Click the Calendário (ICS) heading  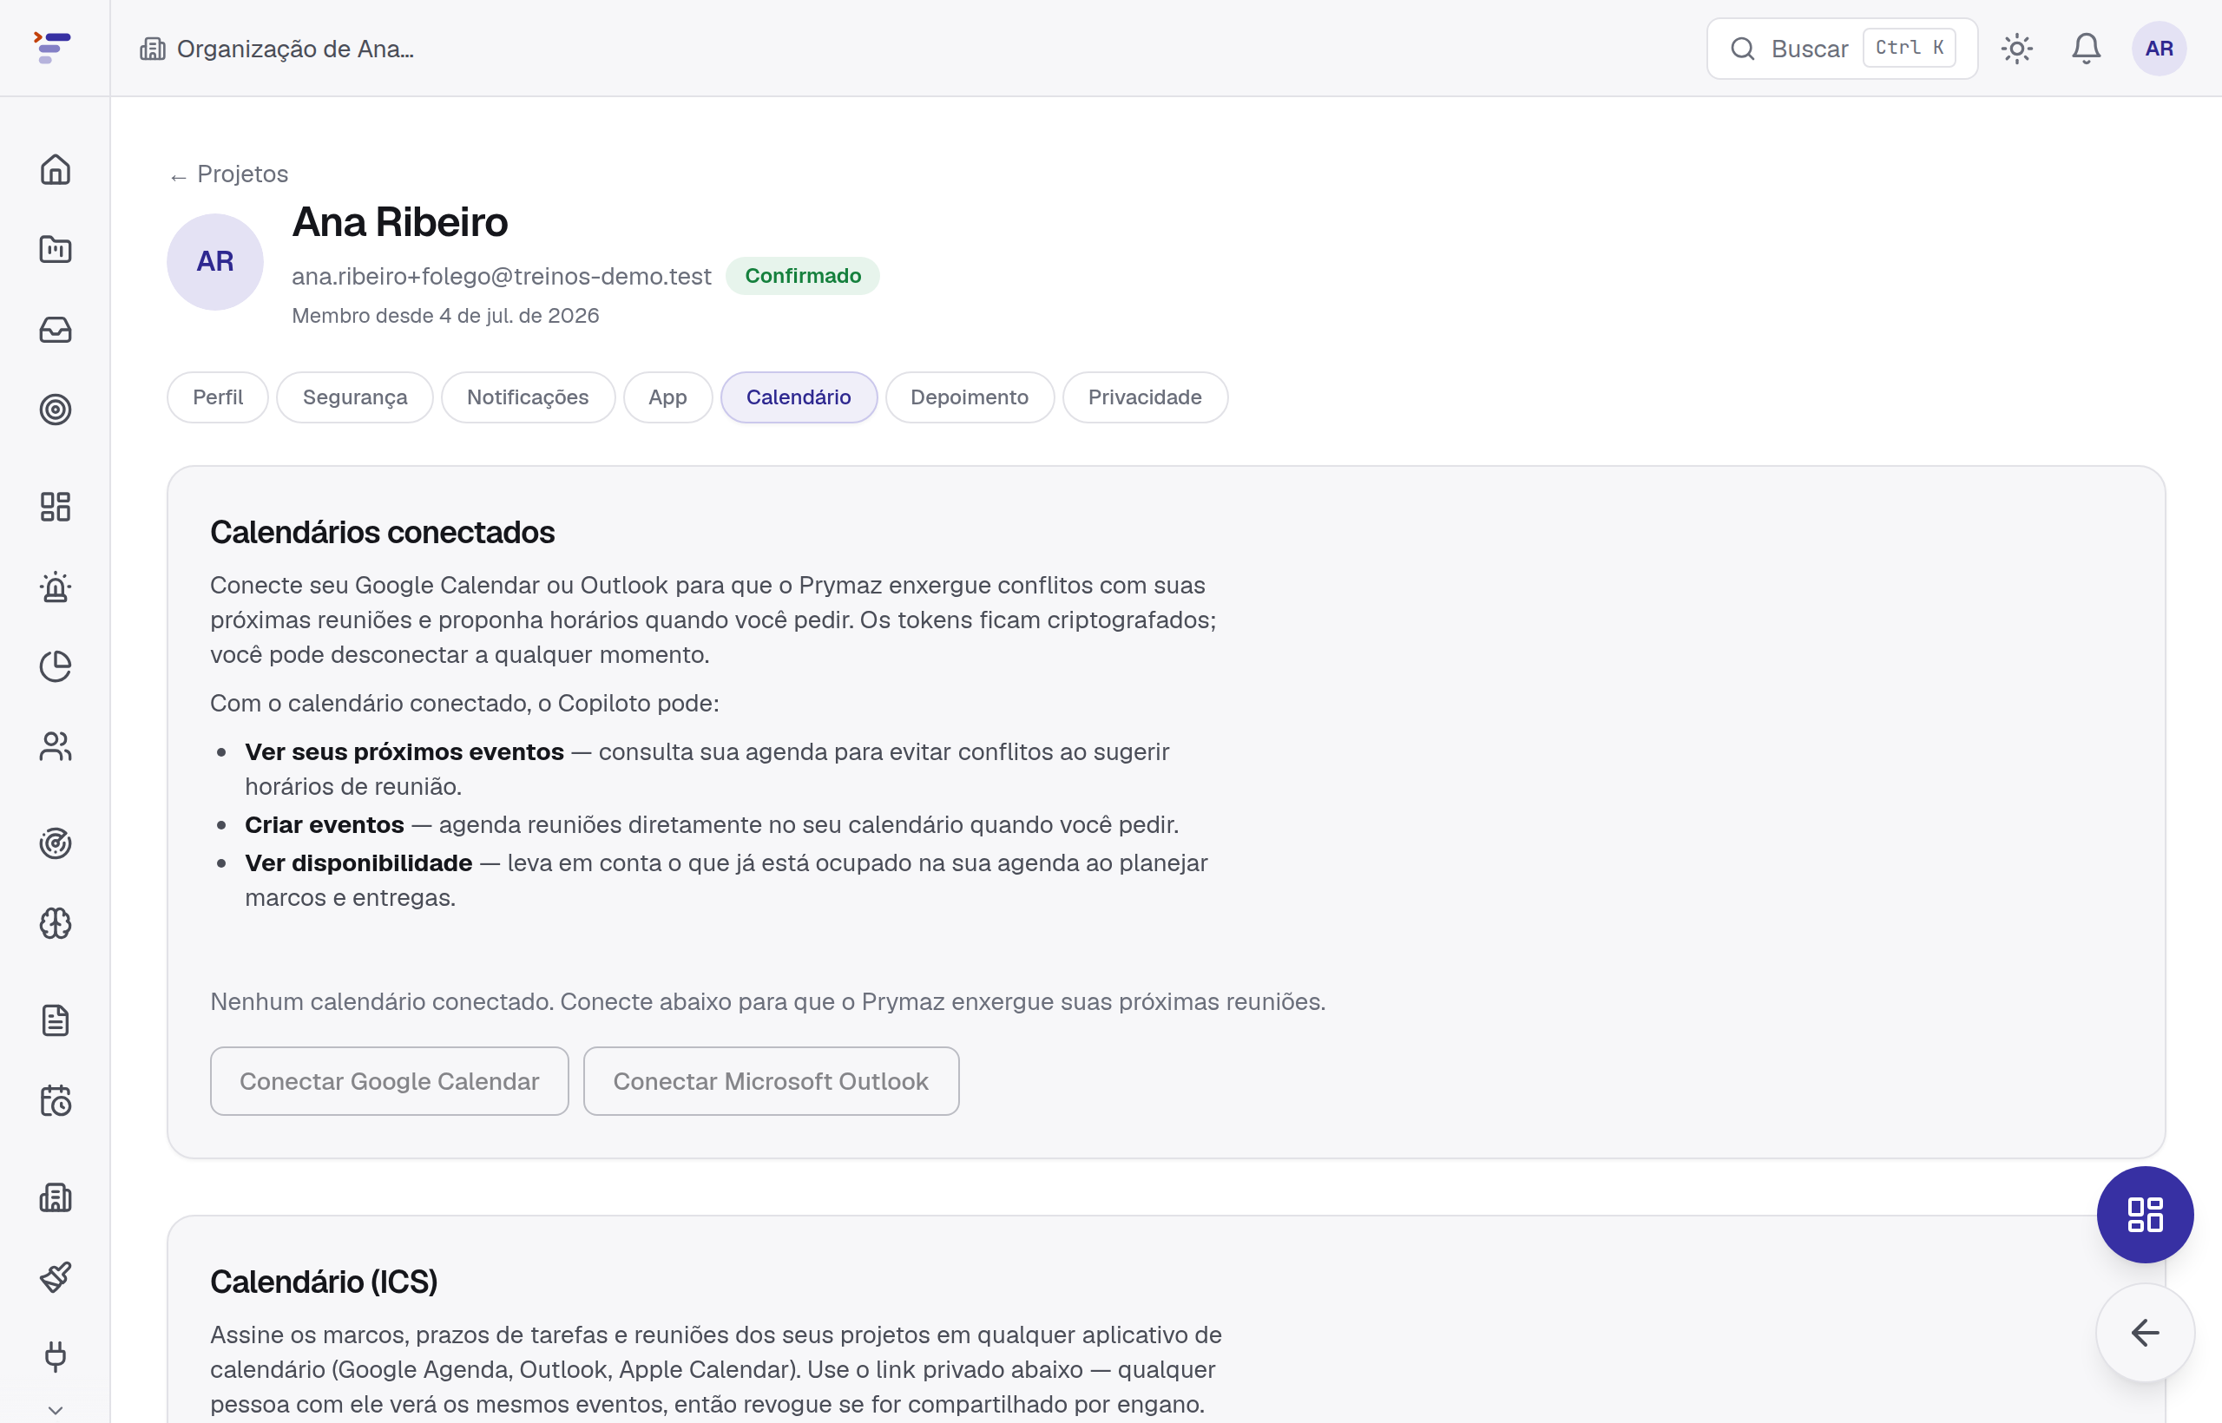[324, 1282]
